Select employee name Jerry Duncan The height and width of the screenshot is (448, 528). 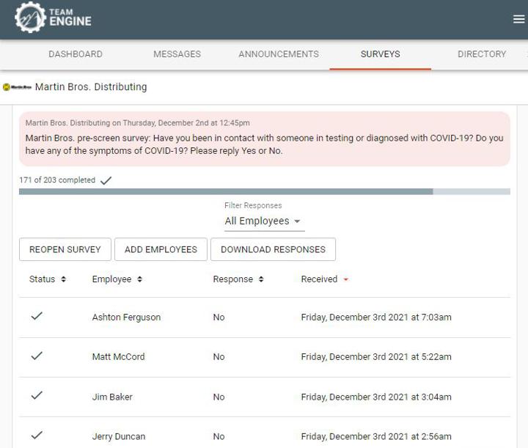pos(119,436)
